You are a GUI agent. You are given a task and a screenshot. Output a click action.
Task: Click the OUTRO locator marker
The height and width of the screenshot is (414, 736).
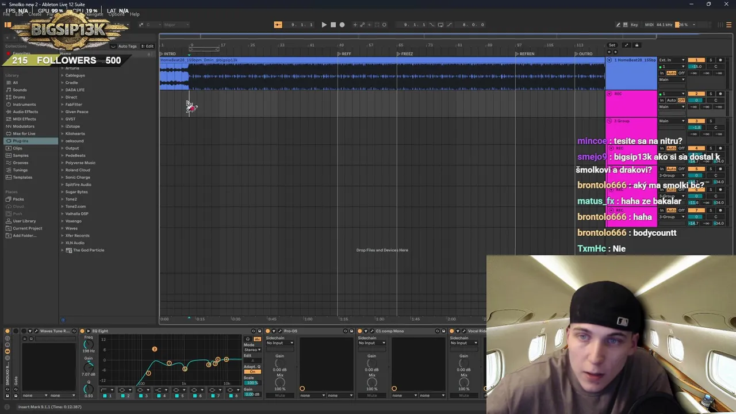pyautogui.click(x=584, y=54)
